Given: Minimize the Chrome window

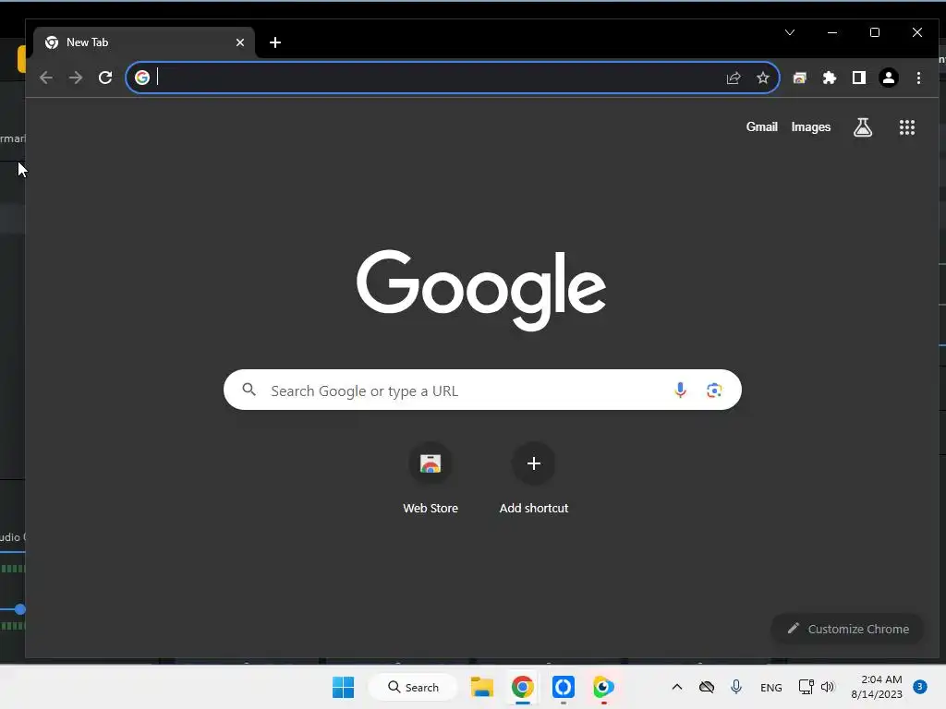Looking at the screenshot, I should pyautogui.click(x=832, y=32).
